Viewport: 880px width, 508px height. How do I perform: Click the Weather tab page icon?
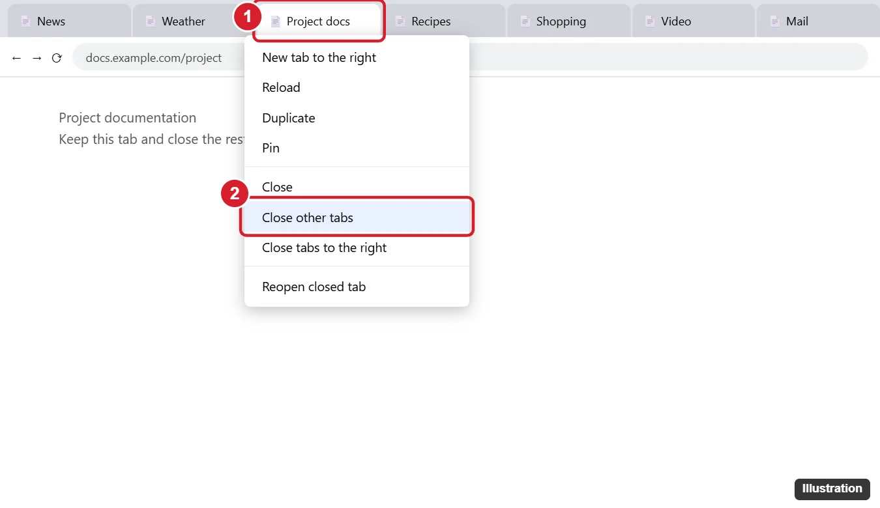151,21
